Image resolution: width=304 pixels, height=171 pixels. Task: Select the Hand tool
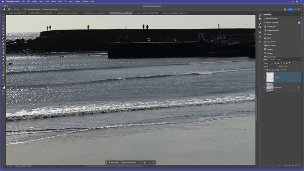pos(3,75)
